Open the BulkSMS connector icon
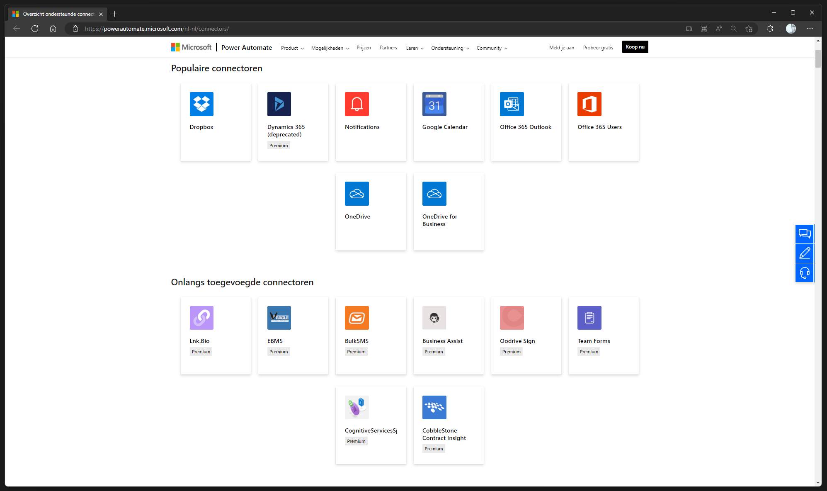 (357, 318)
